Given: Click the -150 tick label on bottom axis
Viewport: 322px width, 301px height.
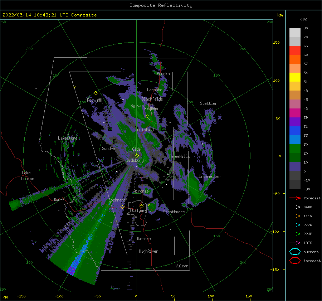Looking at the screenshot, I should coord(21,296).
